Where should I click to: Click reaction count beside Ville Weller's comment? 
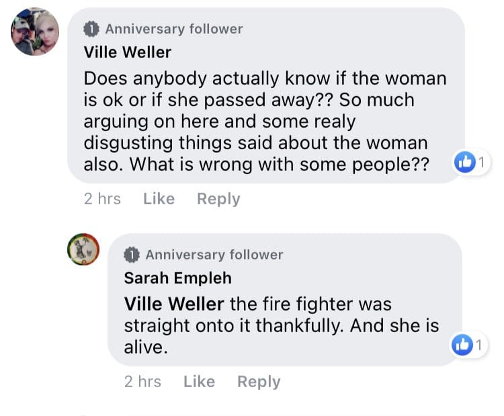tap(481, 162)
